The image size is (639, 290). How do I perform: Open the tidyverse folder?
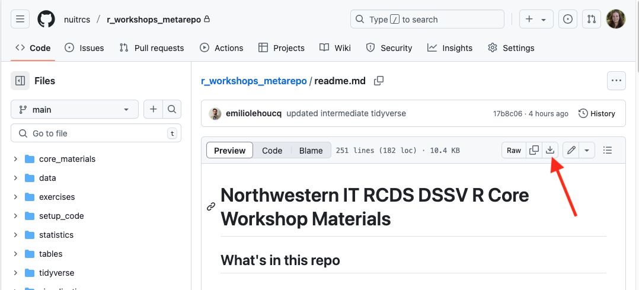tap(57, 273)
